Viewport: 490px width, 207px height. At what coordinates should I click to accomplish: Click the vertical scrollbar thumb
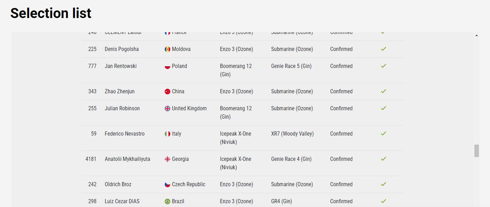[476, 151]
